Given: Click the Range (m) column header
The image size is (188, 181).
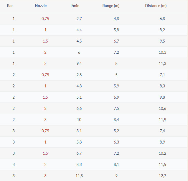Looking at the screenshot, I should 111,6.
